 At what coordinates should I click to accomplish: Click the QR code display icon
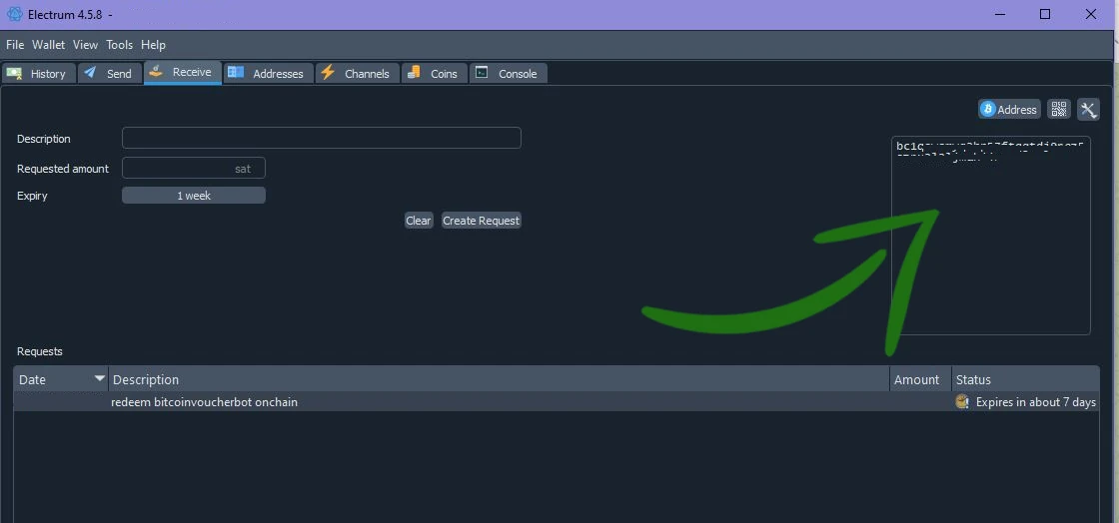[1059, 110]
